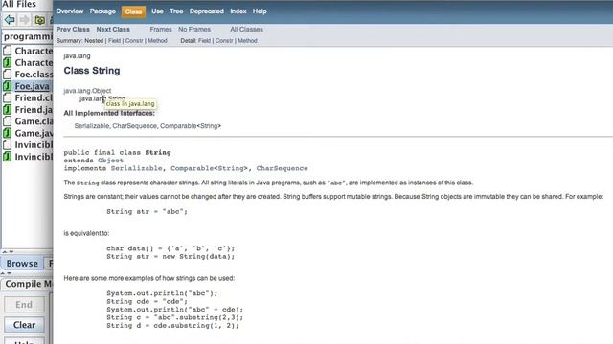This screenshot has height=344, width=613.
Task: Select the highlighted Class tab
Action: (x=133, y=11)
